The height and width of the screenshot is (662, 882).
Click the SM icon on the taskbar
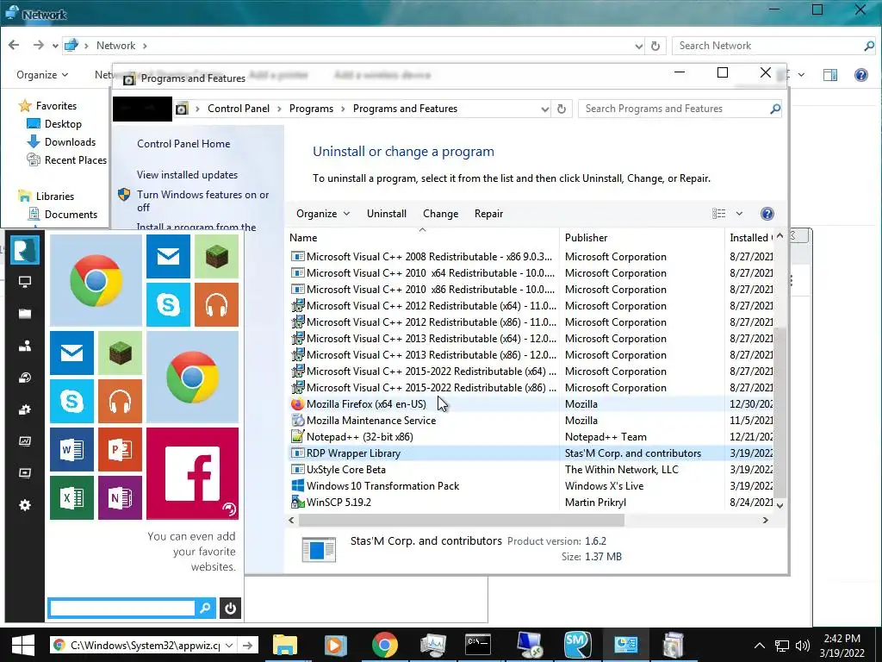point(578,645)
